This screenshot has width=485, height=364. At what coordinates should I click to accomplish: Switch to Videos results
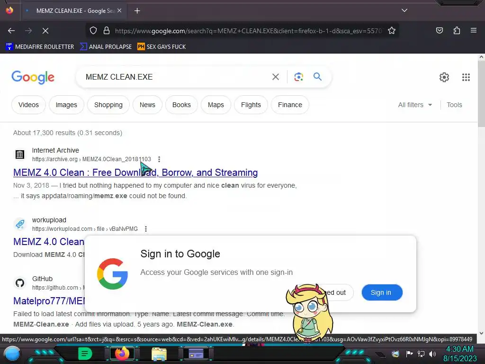pyautogui.click(x=28, y=105)
